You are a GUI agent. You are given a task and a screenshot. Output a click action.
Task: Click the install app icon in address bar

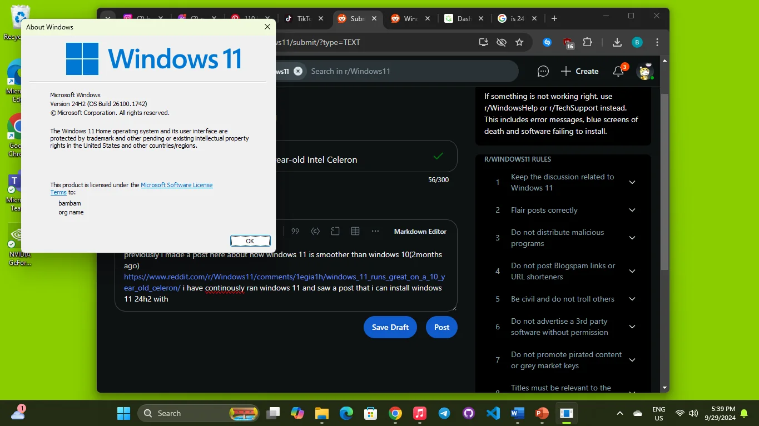[484, 42]
